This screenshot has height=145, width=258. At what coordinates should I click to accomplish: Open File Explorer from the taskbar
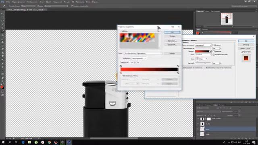coord(29,142)
